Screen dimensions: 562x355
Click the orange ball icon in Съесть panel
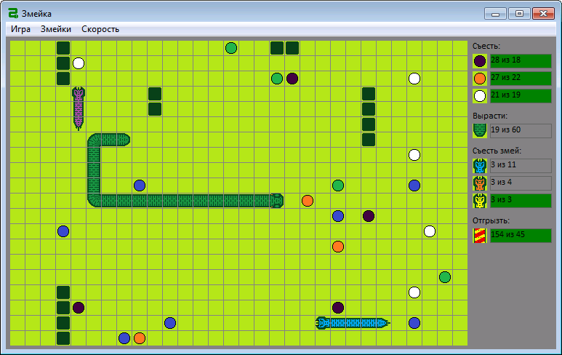(480, 79)
